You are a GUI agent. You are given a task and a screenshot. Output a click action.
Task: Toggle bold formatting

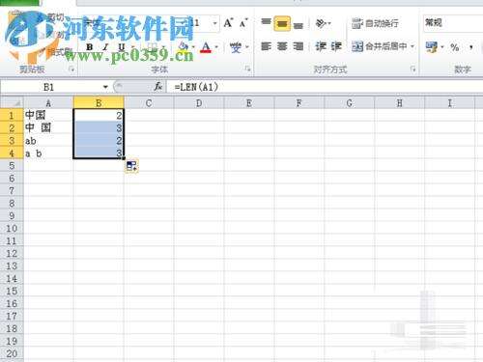tap(90, 47)
